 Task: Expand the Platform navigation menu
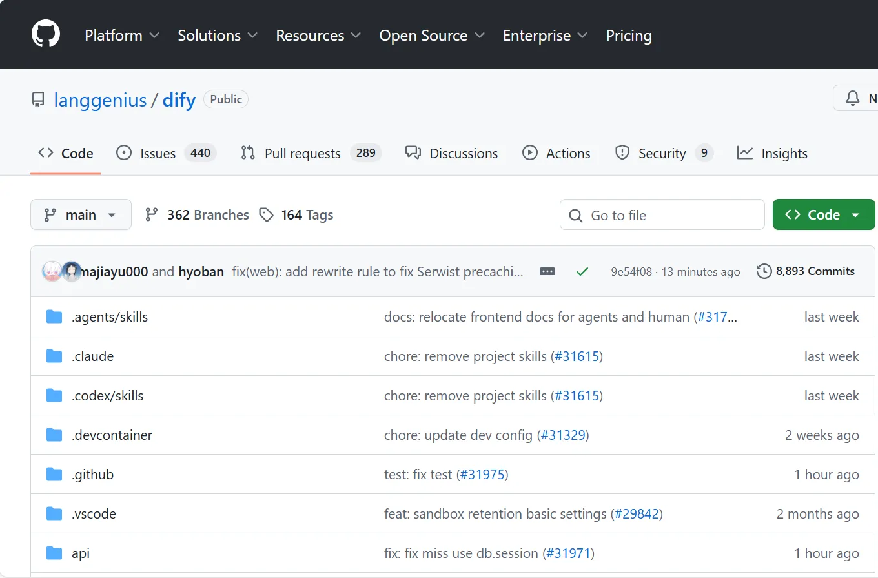121,36
